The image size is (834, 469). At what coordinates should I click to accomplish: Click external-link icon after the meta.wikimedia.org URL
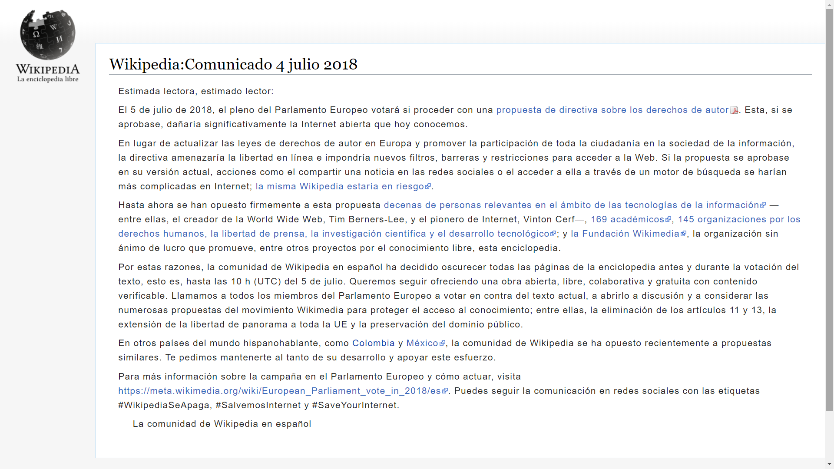tap(445, 391)
